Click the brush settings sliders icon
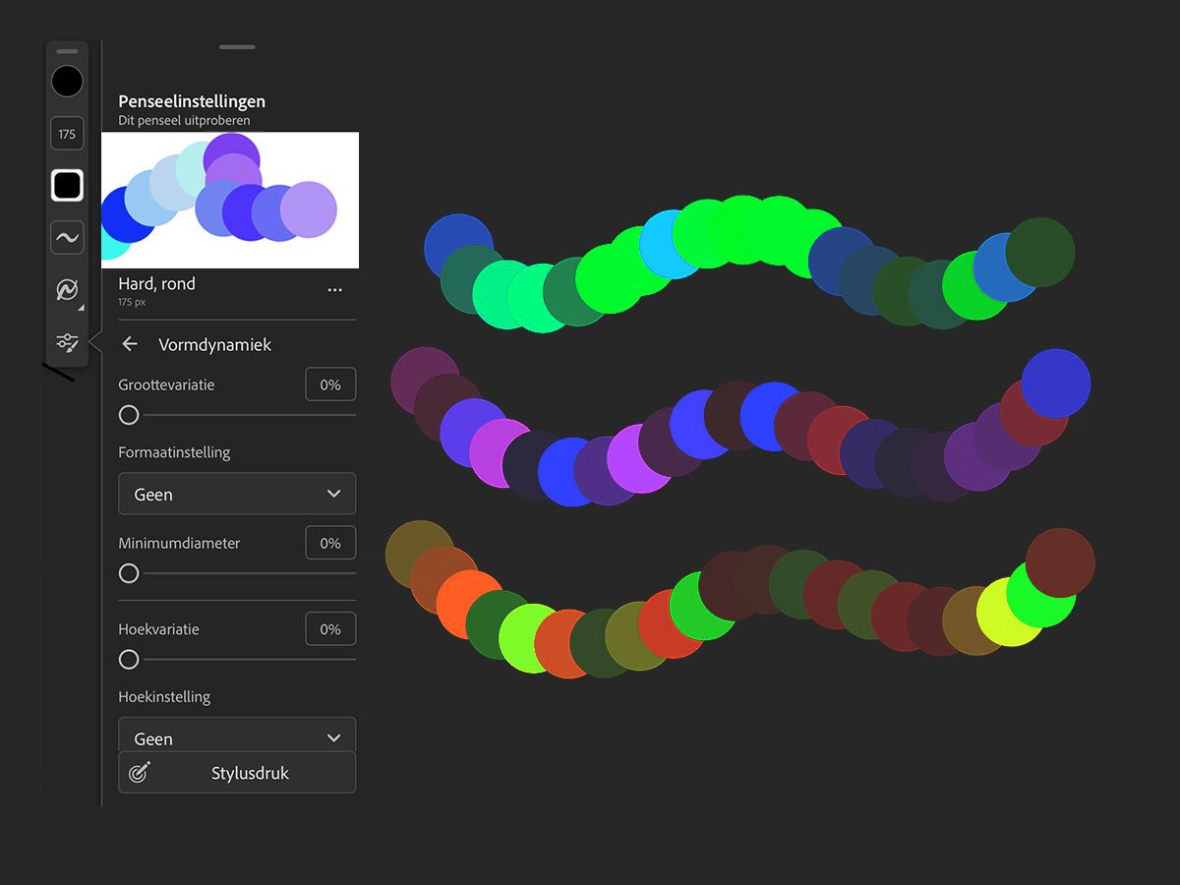 click(x=67, y=342)
